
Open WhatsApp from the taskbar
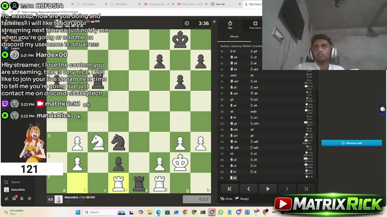pos(221,212)
